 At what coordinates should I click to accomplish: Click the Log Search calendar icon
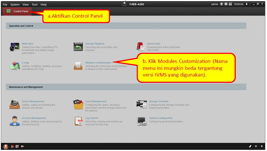point(78,121)
